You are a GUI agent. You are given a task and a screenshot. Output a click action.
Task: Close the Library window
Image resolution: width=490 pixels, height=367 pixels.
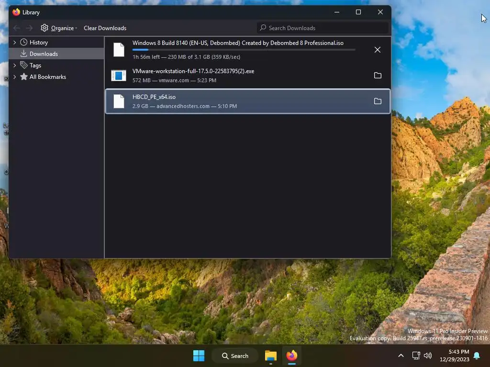pyautogui.click(x=380, y=12)
